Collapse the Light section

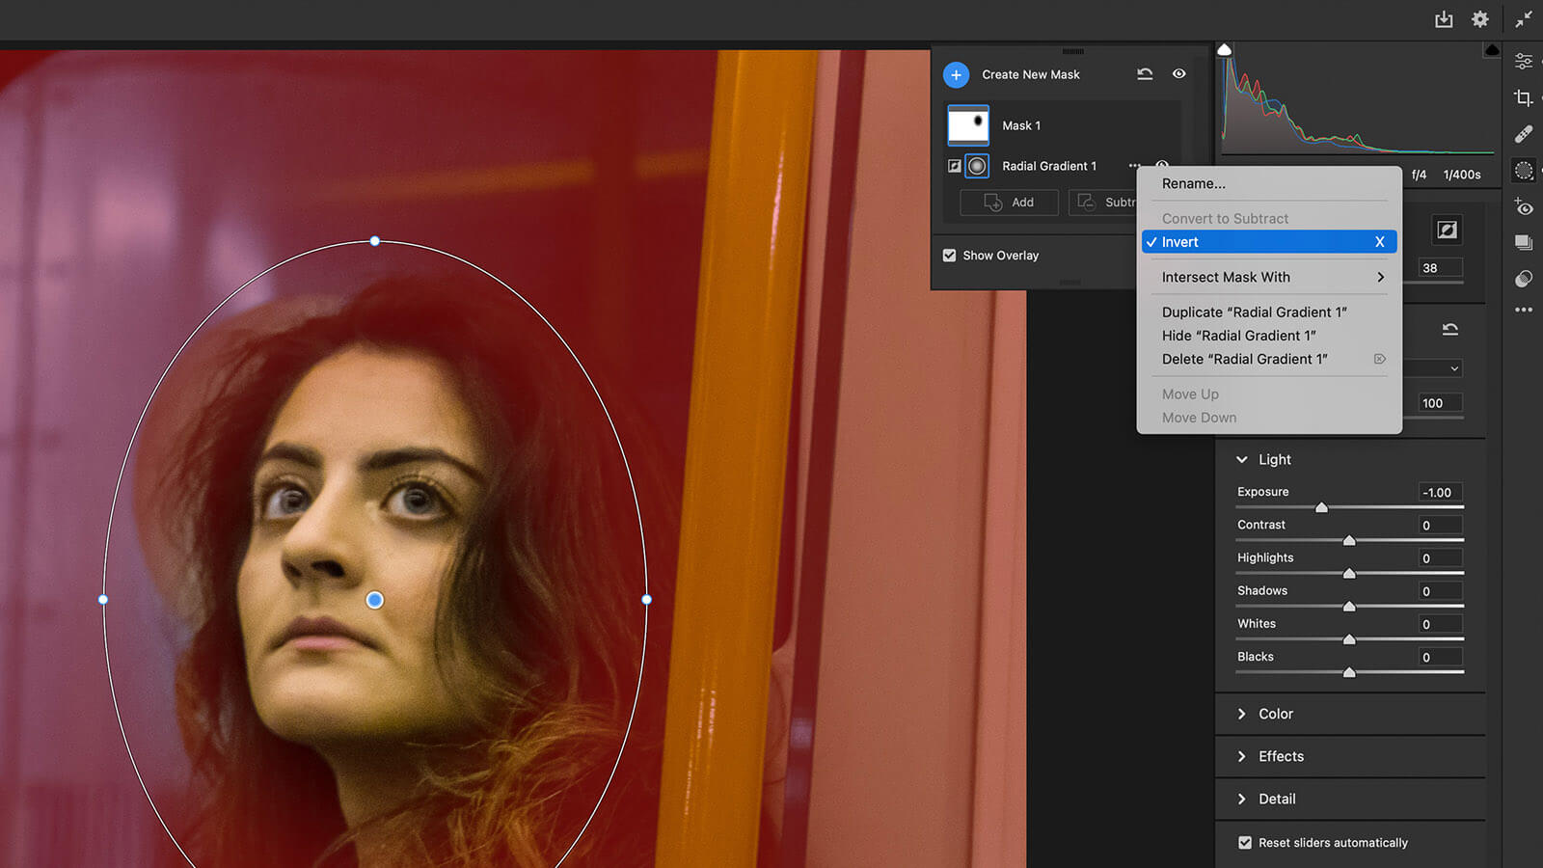click(1242, 460)
